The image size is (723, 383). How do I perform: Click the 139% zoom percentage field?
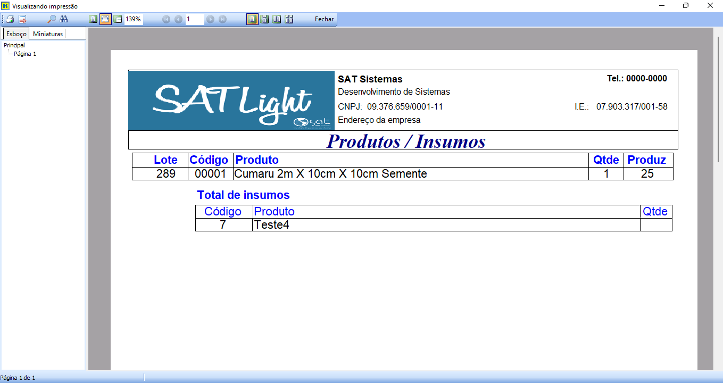tap(134, 19)
